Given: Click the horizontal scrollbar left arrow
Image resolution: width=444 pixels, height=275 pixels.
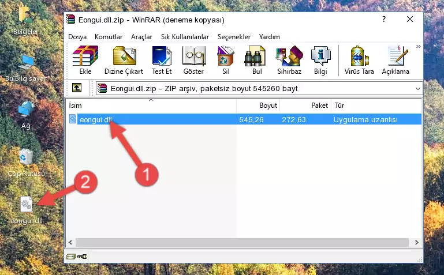Looking at the screenshot, I should tap(70, 242).
